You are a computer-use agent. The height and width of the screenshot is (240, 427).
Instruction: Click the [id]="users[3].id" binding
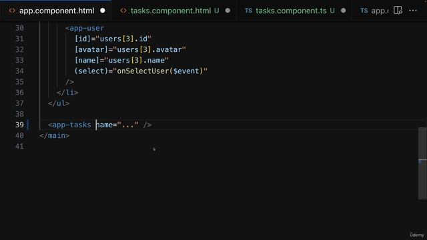pyautogui.click(x=113, y=39)
